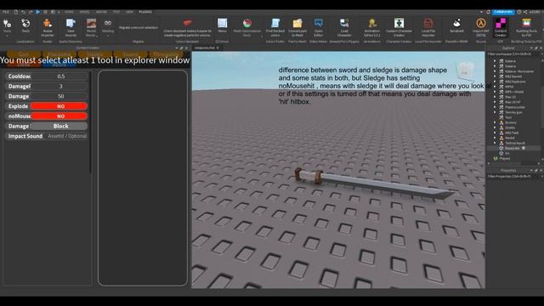Viewport: 544px width, 306px height.
Task: Click the new file icon in quick access bar
Action: [16, 12]
